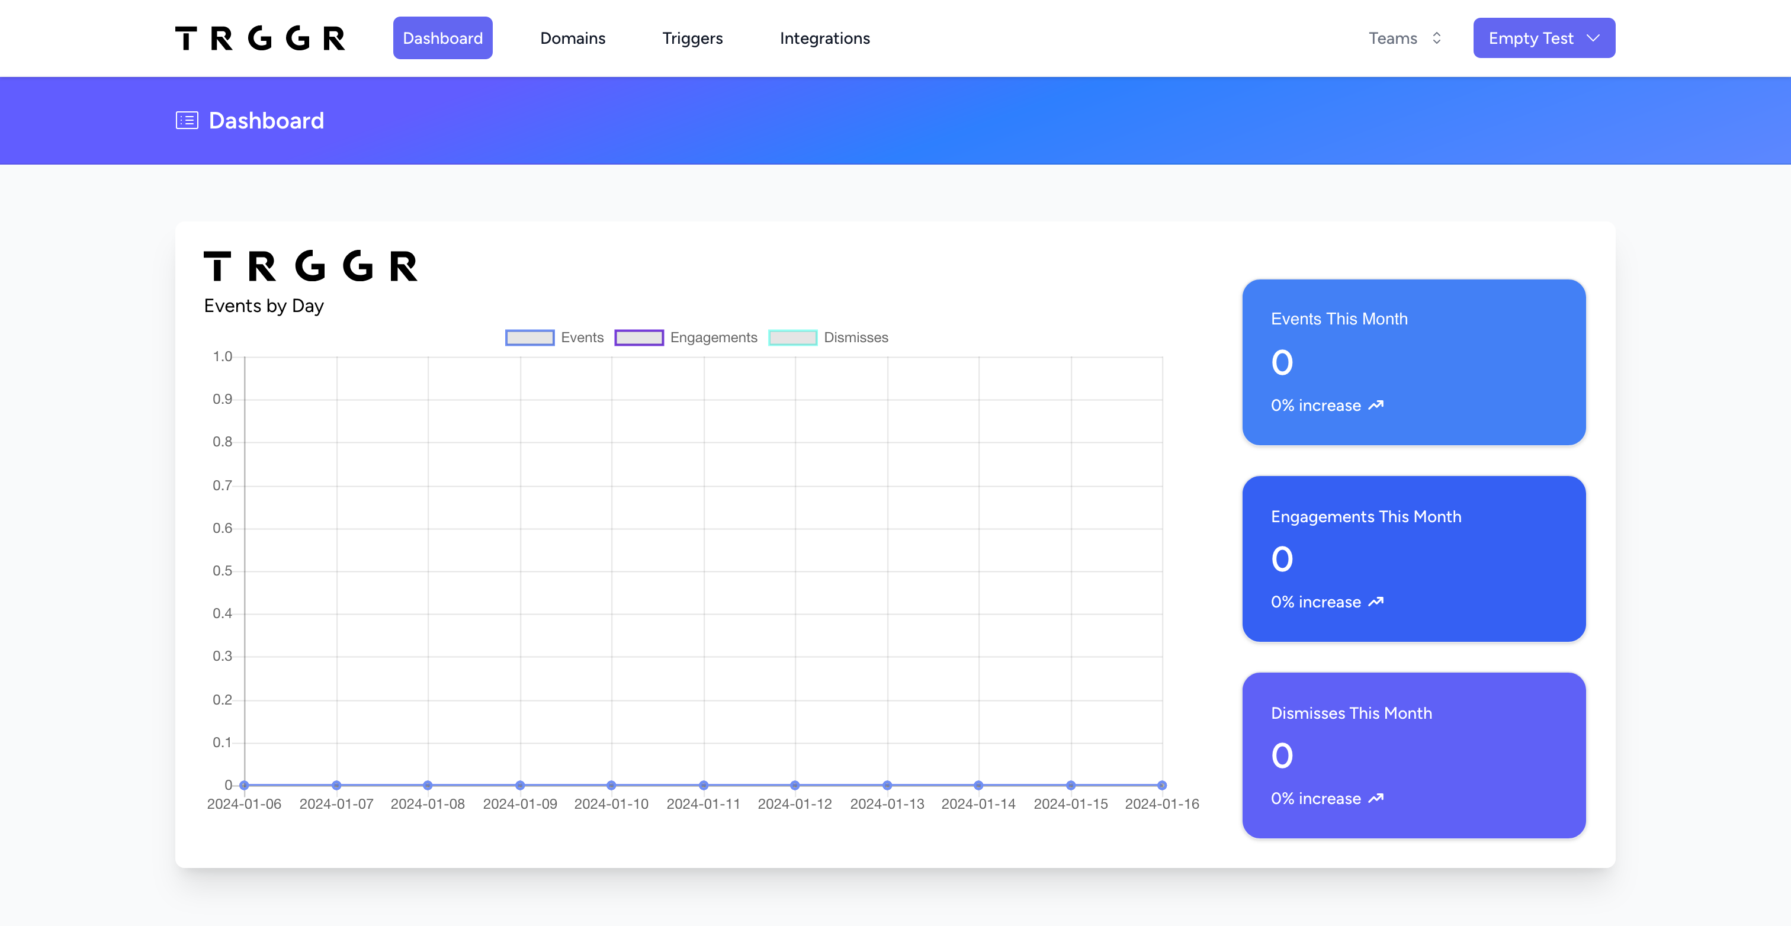Click the Engagements This Month count value
Screen dimensions: 1791x926
(1282, 560)
